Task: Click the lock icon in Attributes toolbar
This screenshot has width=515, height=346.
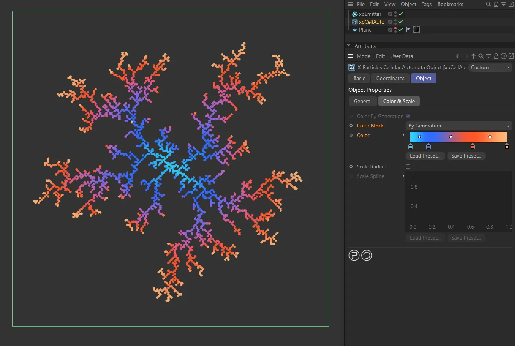Action: [496, 56]
